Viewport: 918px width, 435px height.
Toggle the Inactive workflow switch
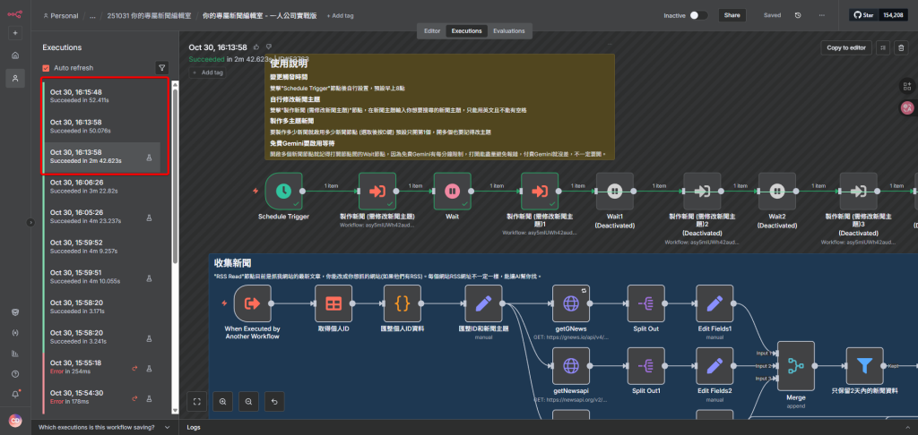(697, 15)
